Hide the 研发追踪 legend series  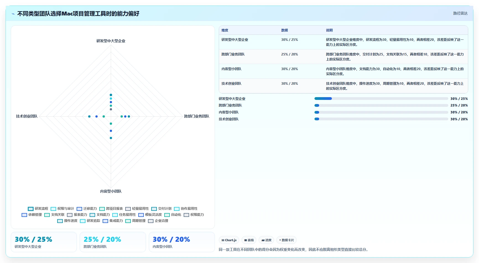point(90,221)
